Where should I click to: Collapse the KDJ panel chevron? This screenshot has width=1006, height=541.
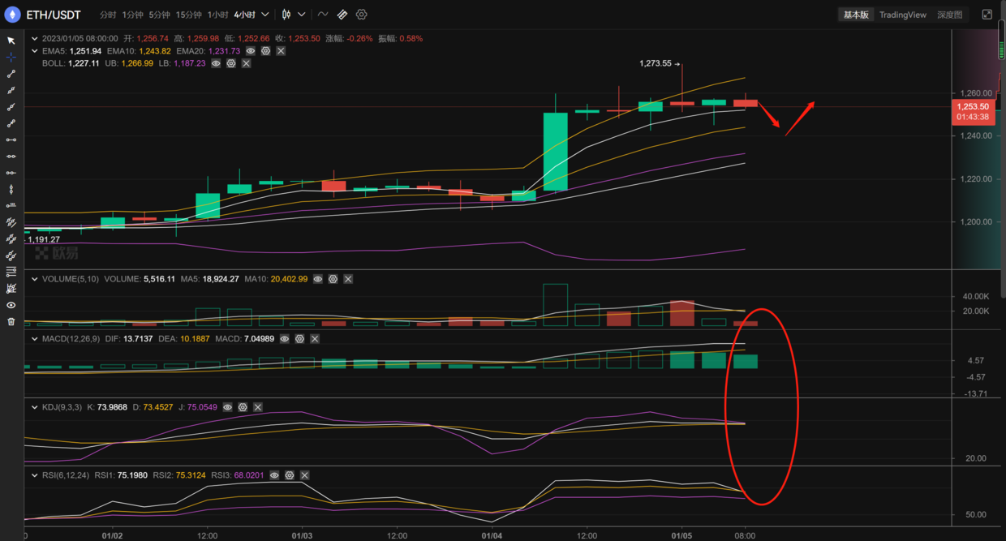pyautogui.click(x=35, y=407)
